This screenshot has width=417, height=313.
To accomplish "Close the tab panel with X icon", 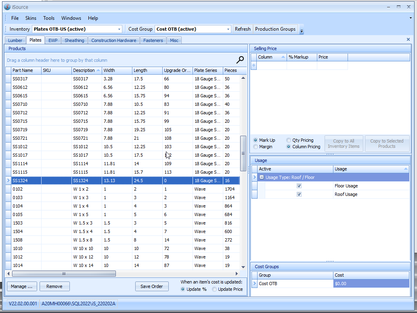I will 408,40.
